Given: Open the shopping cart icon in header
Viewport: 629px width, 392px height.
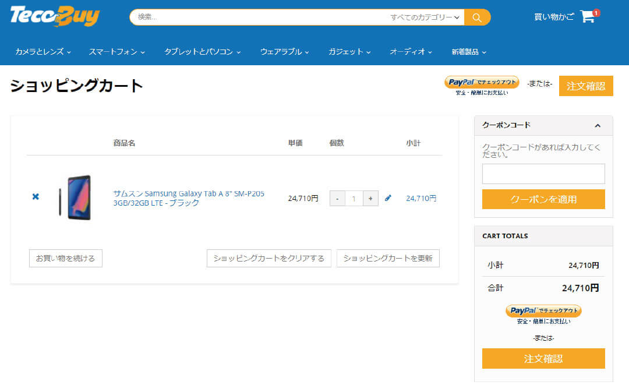Looking at the screenshot, I should 589,16.
